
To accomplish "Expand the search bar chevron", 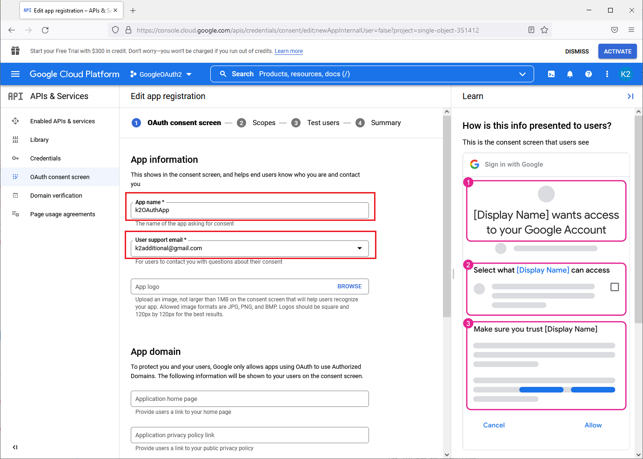I will (x=522, y=74).
